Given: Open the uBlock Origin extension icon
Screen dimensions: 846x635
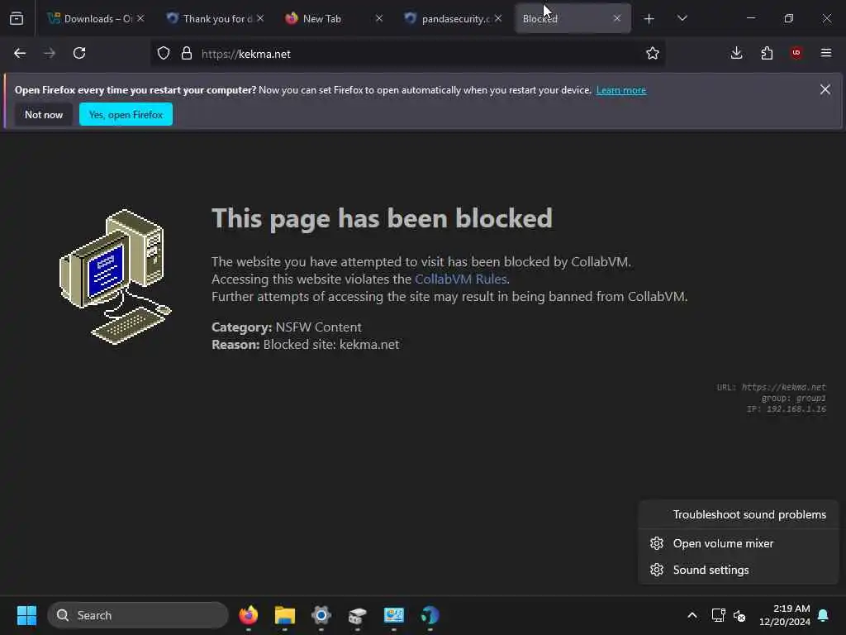Looking at the screenshot, I should pyautogui.click(x=796, y=53).
